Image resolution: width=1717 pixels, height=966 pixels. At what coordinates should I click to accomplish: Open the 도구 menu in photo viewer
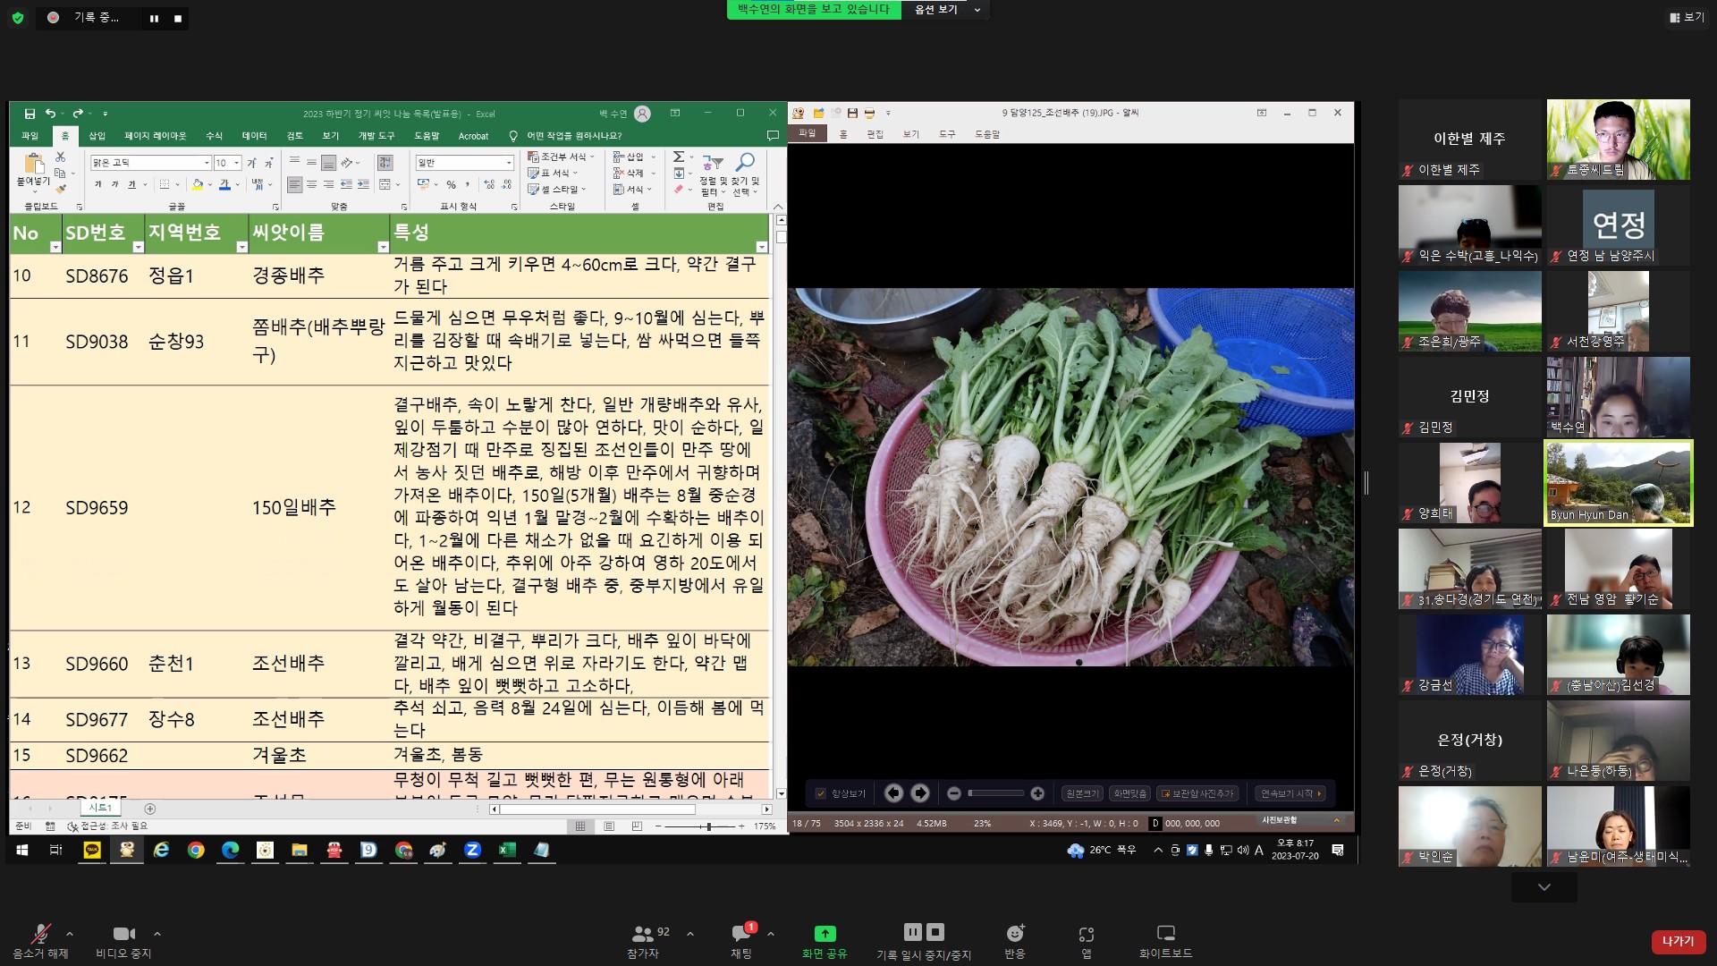pos(947,134)
